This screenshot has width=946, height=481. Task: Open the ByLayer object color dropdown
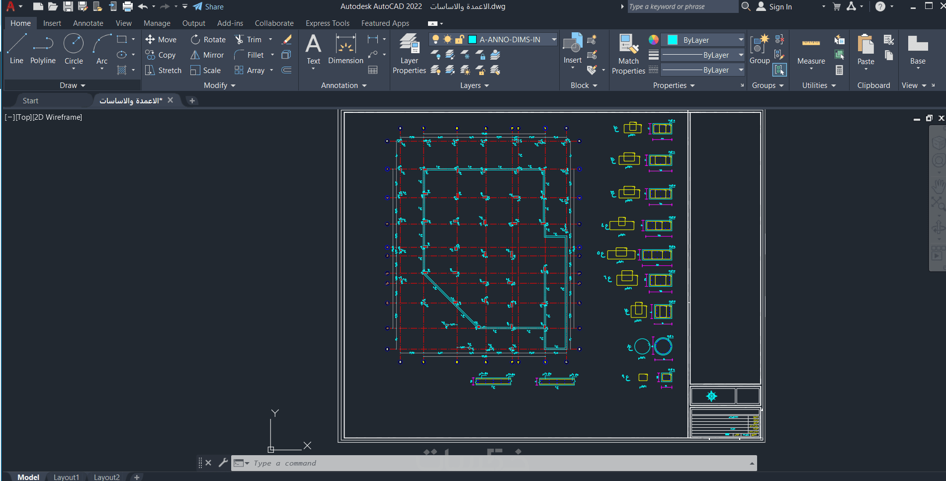741,40
